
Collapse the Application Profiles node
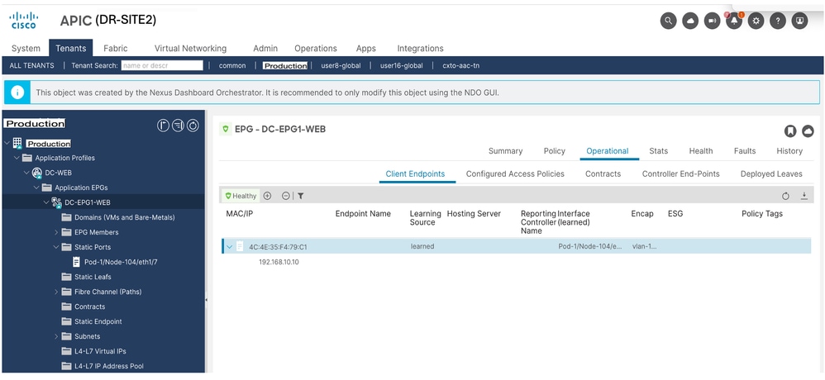point(17,158)
